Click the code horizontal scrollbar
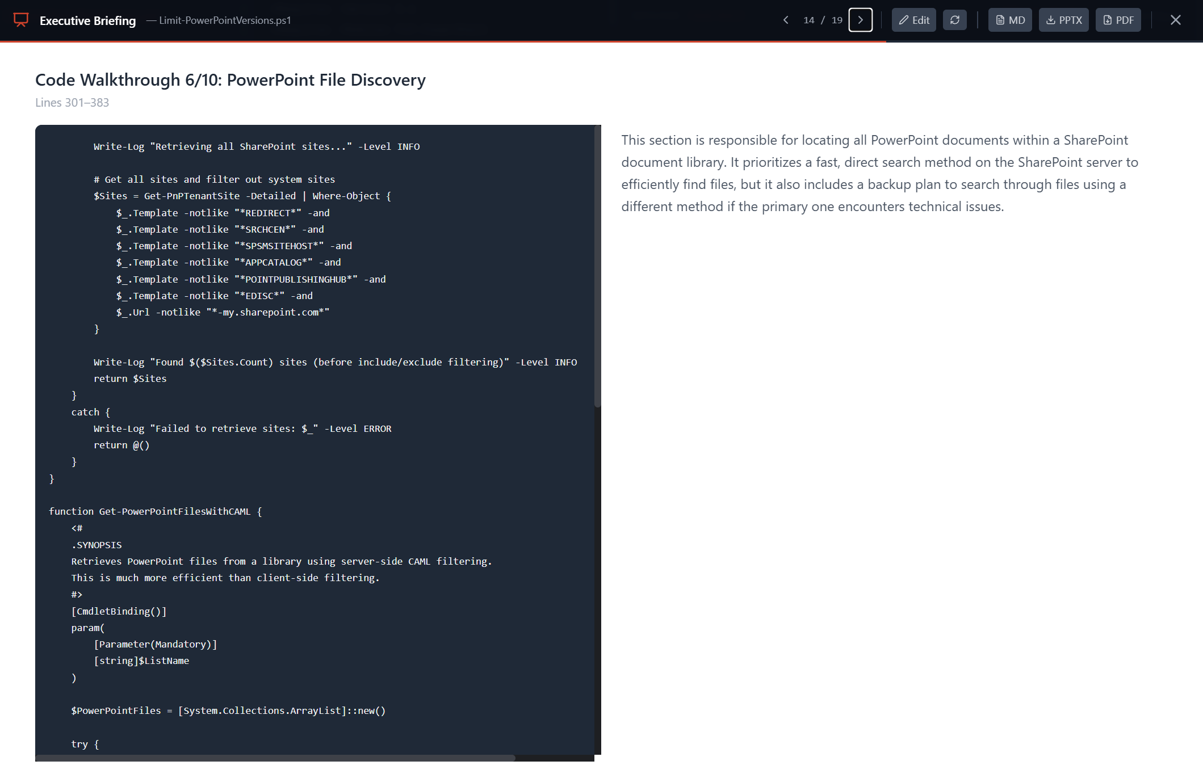 275,758
